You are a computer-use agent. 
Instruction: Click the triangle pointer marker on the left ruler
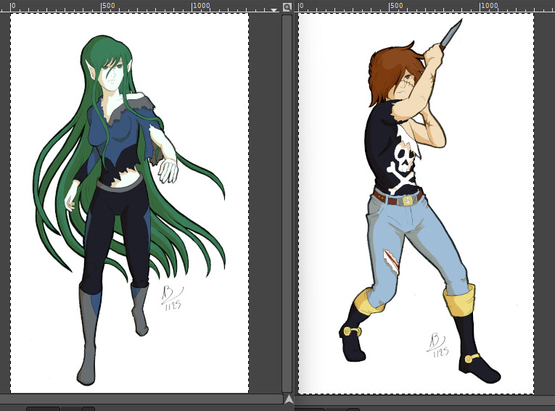click(274, 9)
